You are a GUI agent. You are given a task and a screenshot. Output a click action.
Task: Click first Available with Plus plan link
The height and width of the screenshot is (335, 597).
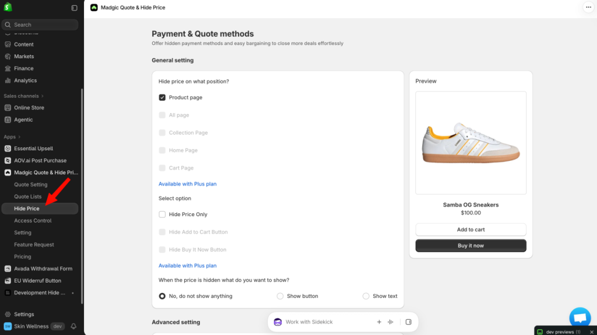pyautogui.click(x=187, y=184)
